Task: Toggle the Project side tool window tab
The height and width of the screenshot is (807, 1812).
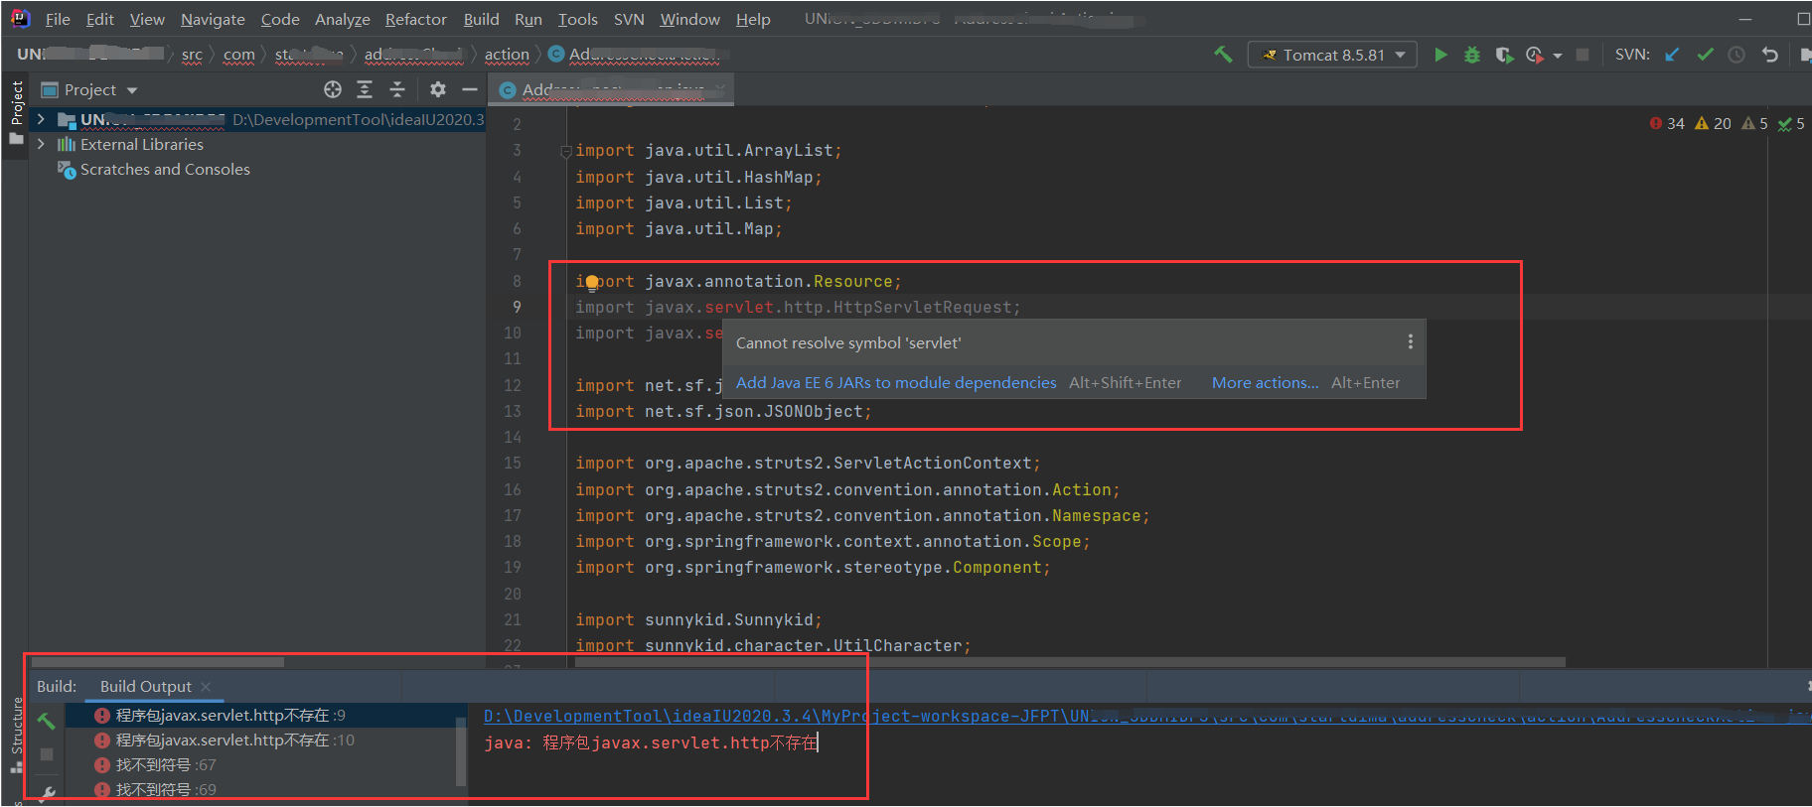Action: 16,112
